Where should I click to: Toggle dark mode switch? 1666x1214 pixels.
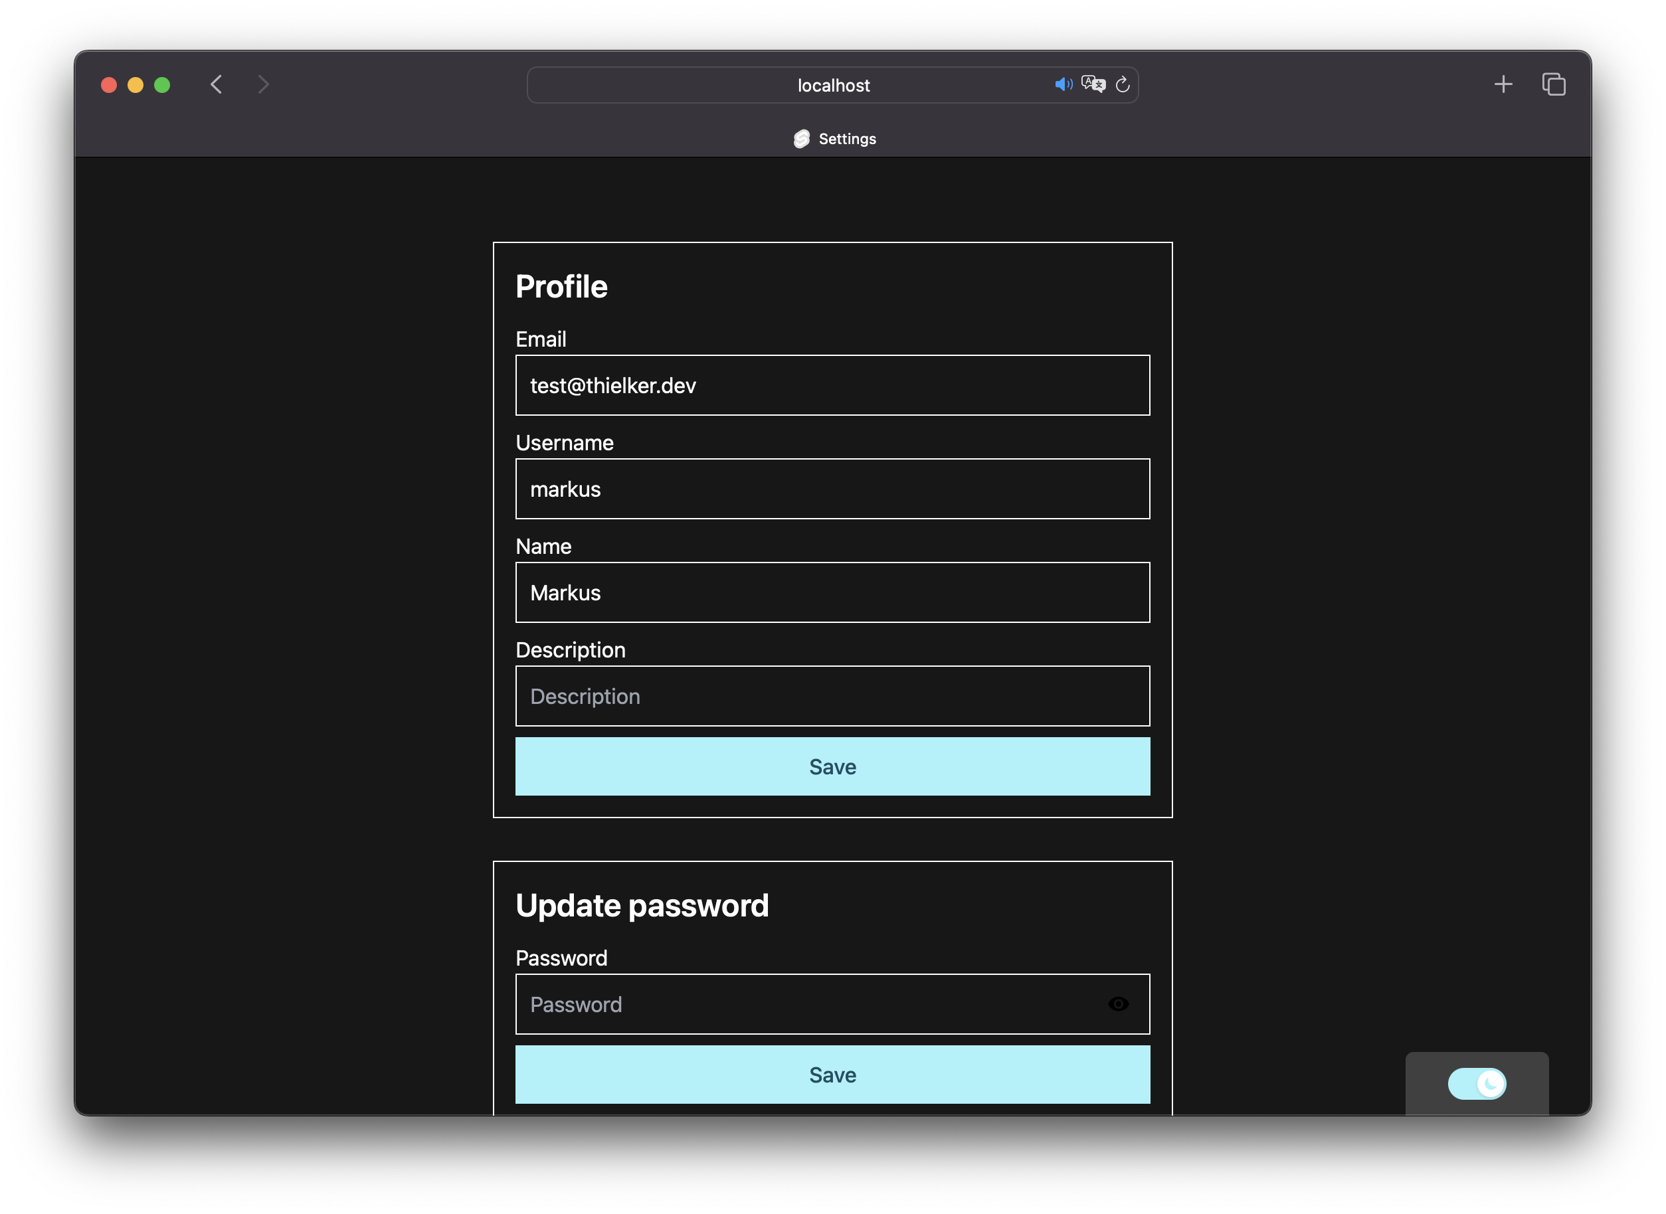(x=1477, y=1083)
